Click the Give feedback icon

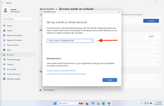point(40,90)
